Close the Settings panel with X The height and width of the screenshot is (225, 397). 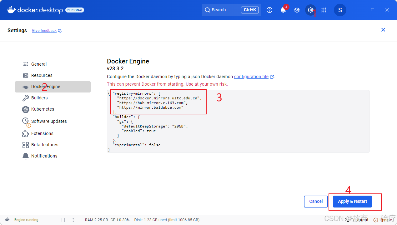tap(383, 30)
